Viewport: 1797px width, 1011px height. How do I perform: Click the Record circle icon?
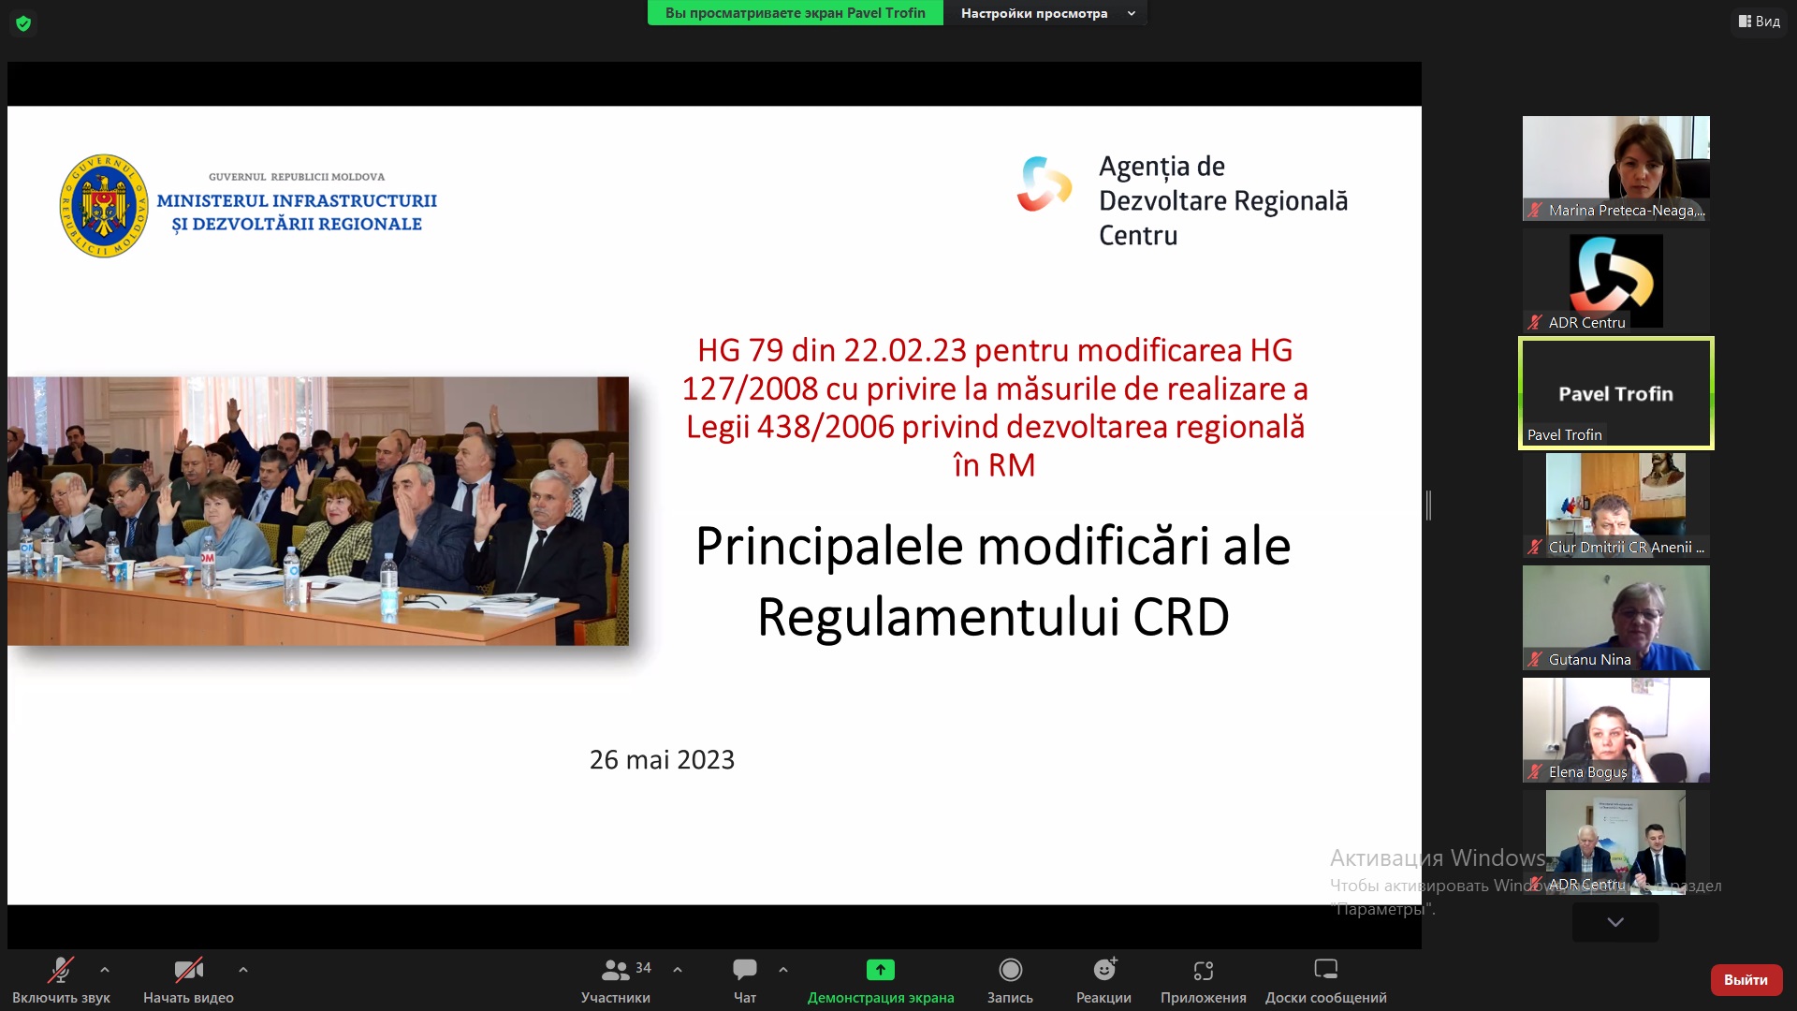point(1010,970)
